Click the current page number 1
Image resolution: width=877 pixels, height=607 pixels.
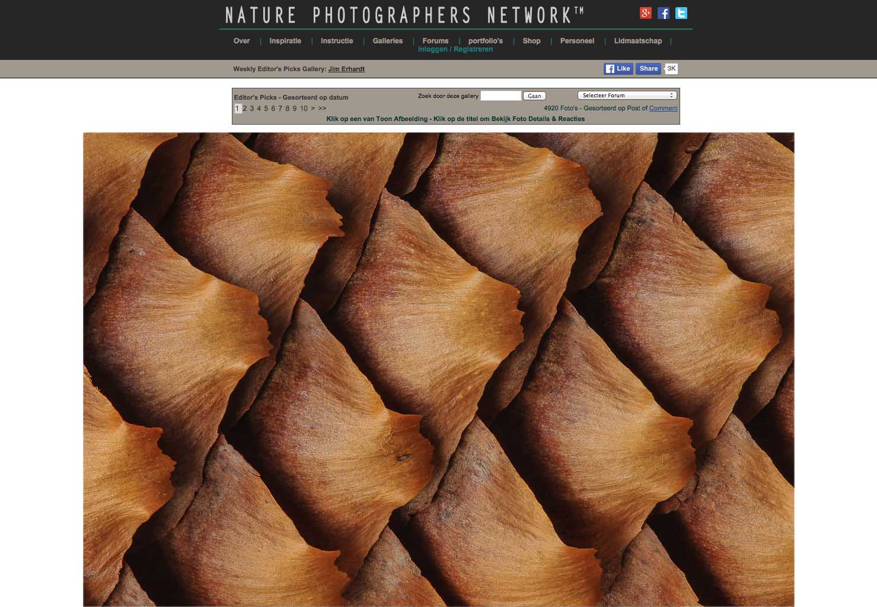coord(237,109)
